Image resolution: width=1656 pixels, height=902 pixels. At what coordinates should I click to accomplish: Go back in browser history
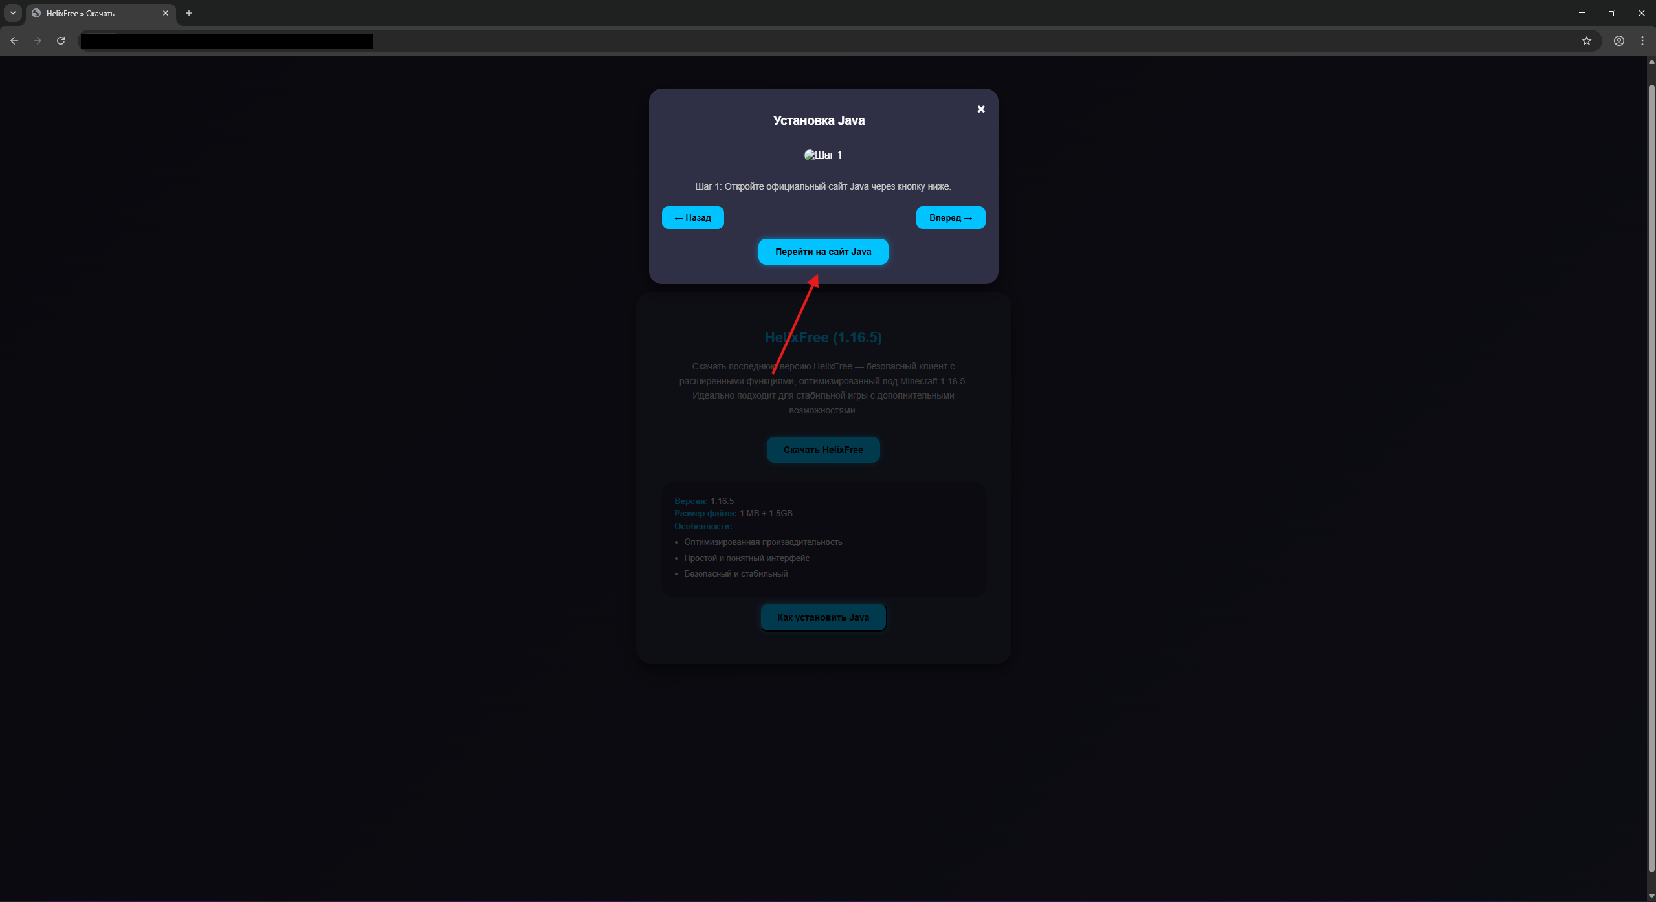[x=14, y=41]
